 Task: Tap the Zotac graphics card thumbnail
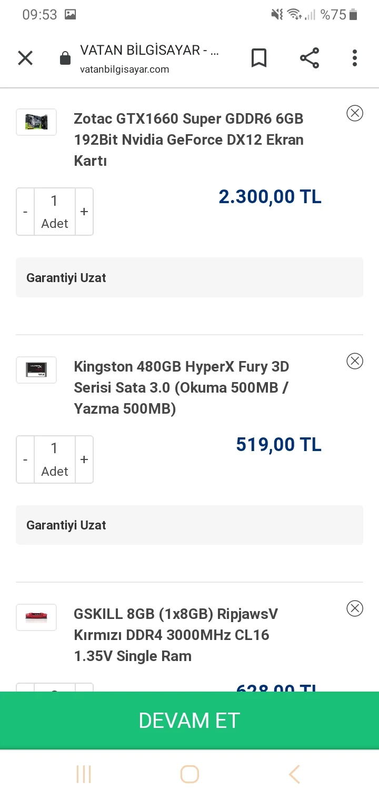36,122
